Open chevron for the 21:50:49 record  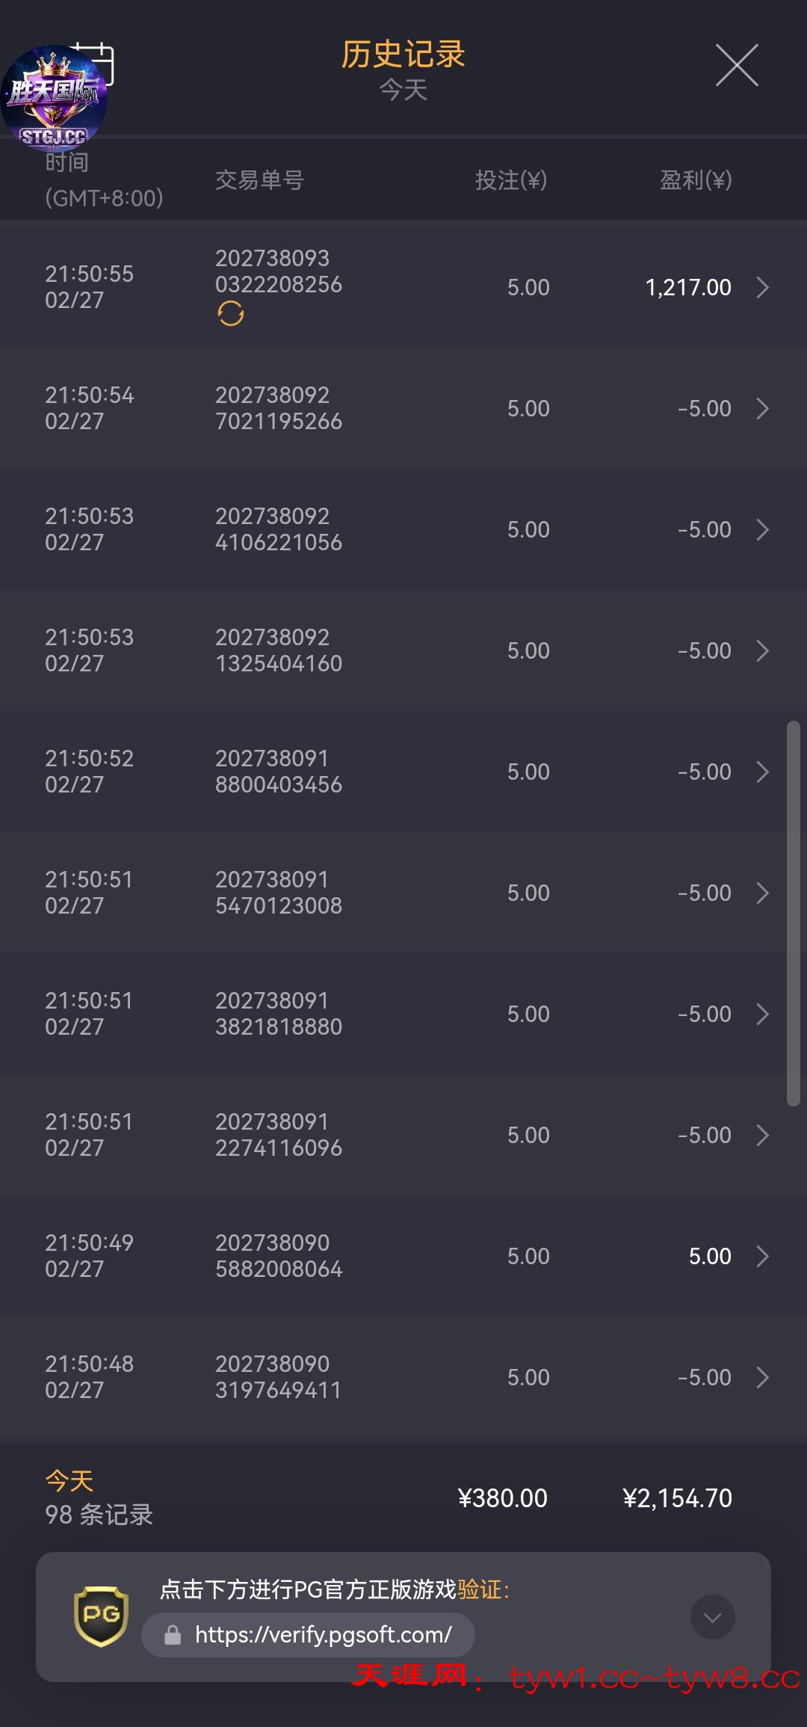click(x=762, y=1257)
